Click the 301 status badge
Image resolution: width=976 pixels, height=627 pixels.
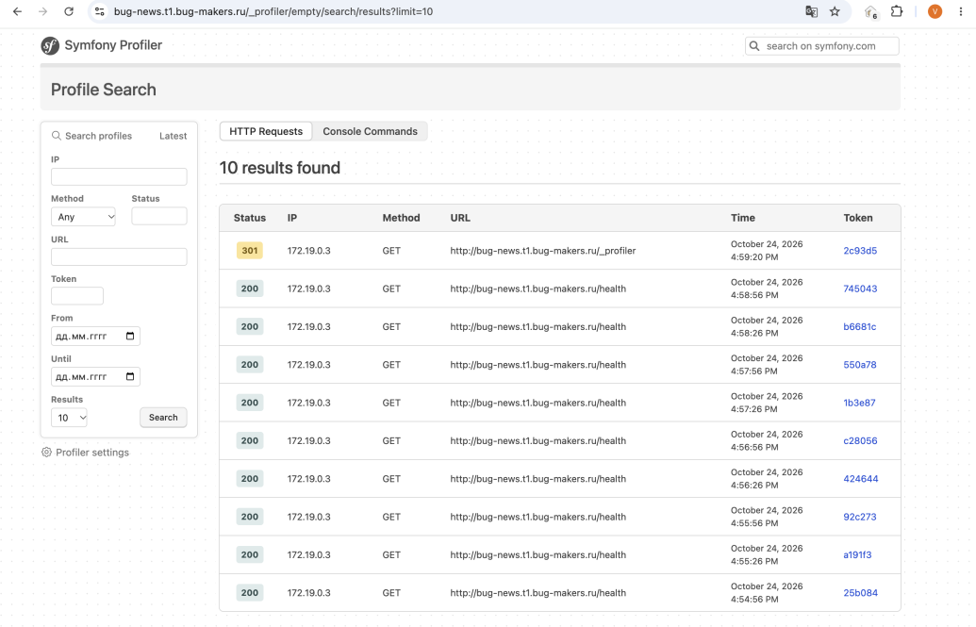pos(250,250)
